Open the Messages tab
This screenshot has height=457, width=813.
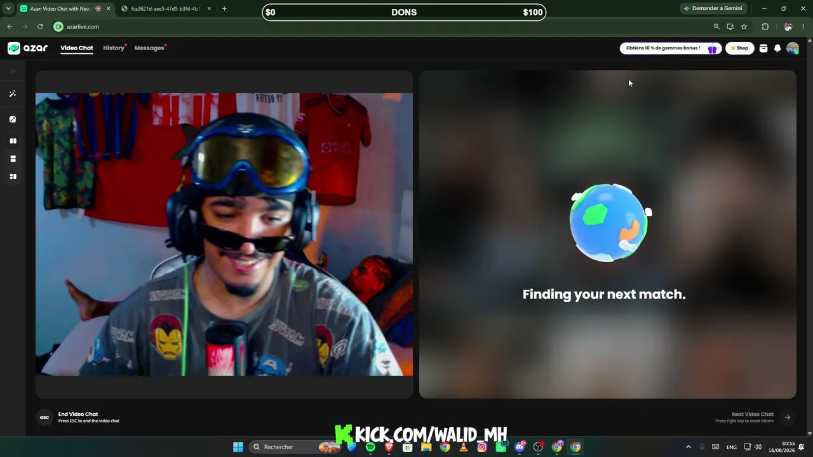[x=149, y=48]
